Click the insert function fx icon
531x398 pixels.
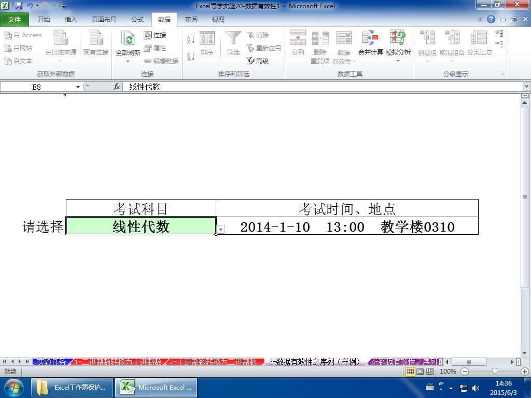click(x=117, y=87)
